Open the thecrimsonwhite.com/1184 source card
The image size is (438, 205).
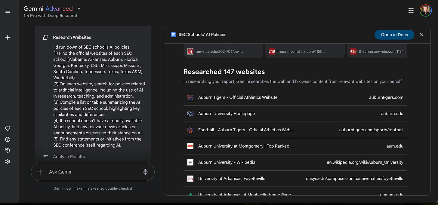pyautogui.click(x=377, y=51)
